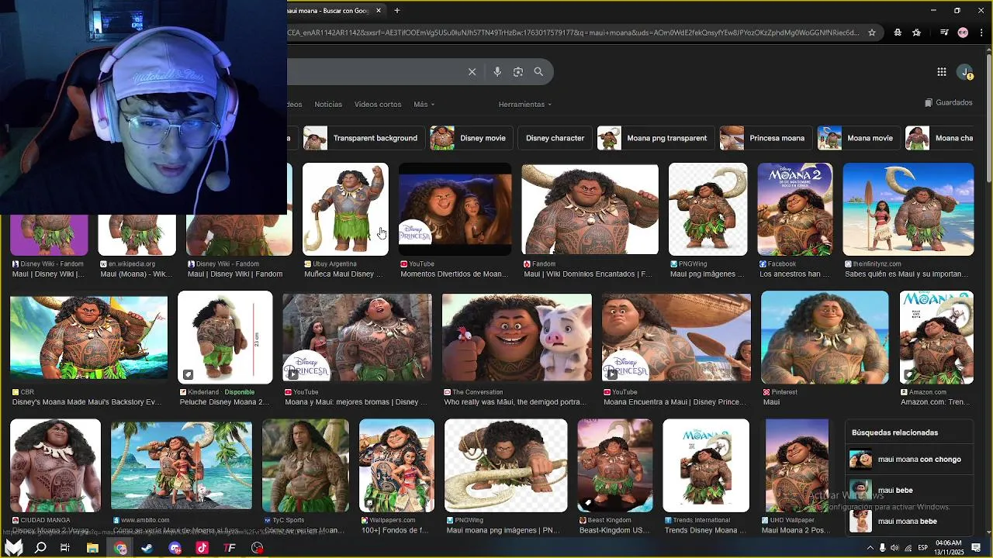The width and height of the screenshot is (993, 558).
Task: Open the recording app with the red dot
Action: click(257, 548)
